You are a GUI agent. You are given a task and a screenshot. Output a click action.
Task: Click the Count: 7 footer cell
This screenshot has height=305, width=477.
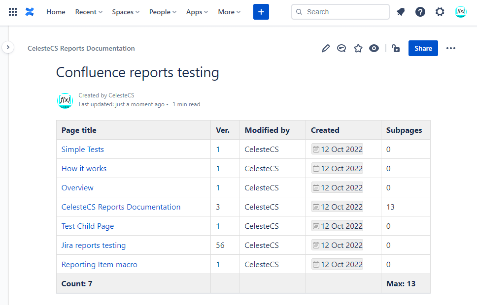point(134,284)
